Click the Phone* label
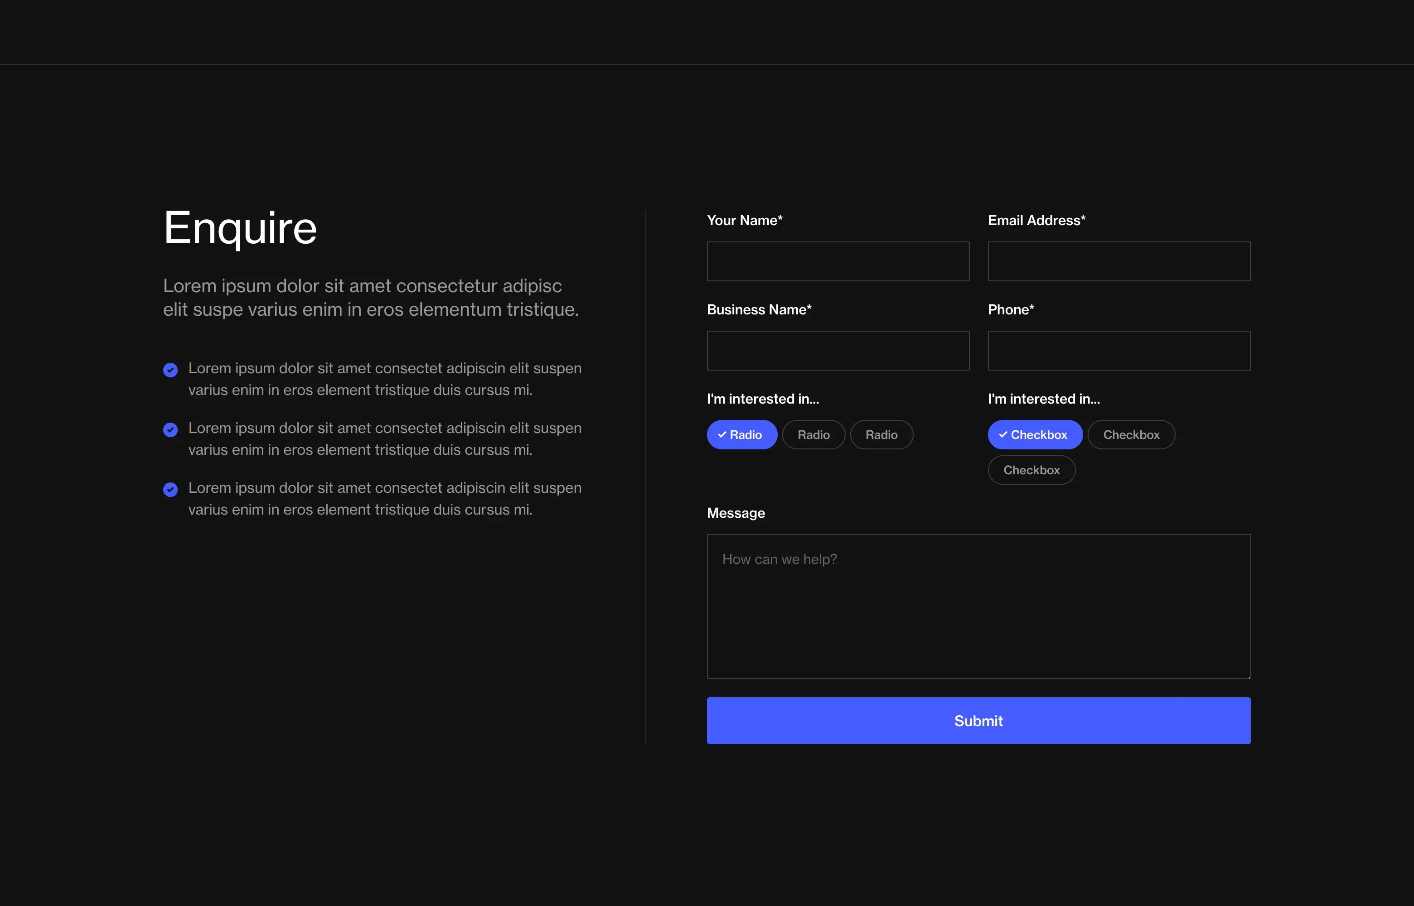Screen dimensions: 1414x906 pyautogui.click(x=1011, y=309)
